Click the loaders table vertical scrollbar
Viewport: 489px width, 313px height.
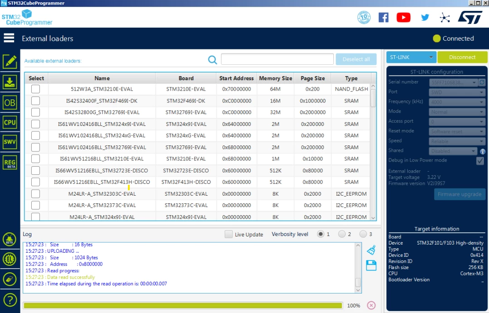coord(373,98)
